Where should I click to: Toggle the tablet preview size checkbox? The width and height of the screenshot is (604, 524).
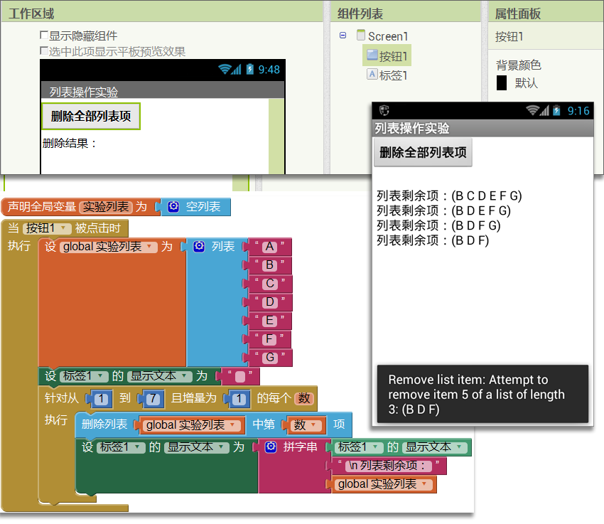44,51
